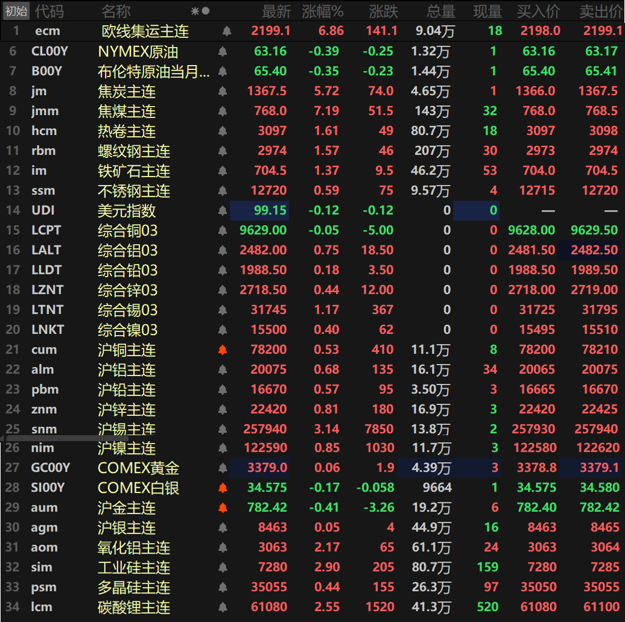Click the bell icon for 综合铜03
Image resolution: width=625 pixels, height=622 pixels.
click(223, 231)
